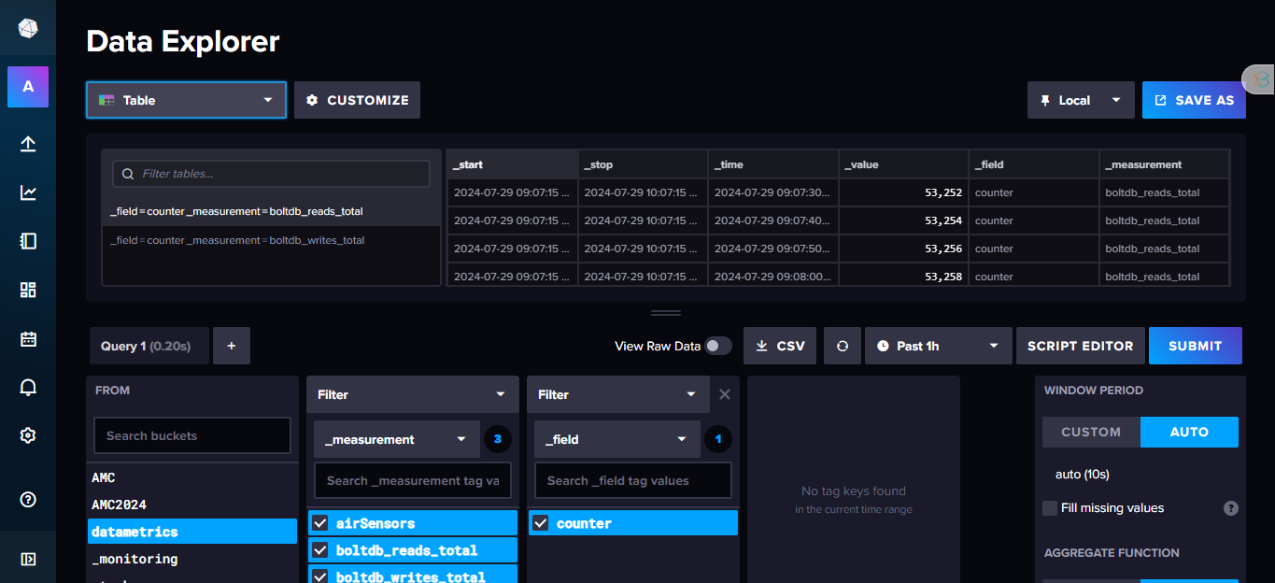Viewport: 1275px width, 583px height.
Task: Open the Table visualization type dropdown
Action: point(186,100)
